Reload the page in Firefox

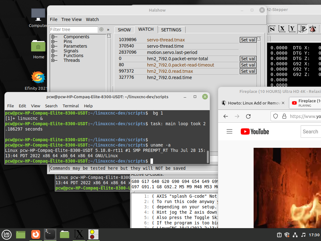[248, 116]
